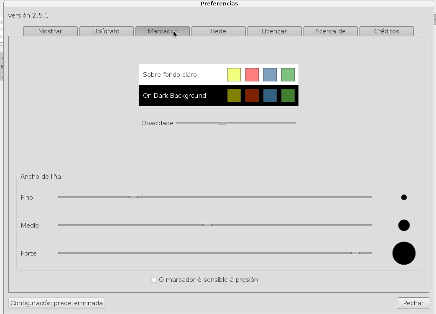Switch to the Bolígrafo tab
This screenshot has height=314, width=436.
[106, 31]
